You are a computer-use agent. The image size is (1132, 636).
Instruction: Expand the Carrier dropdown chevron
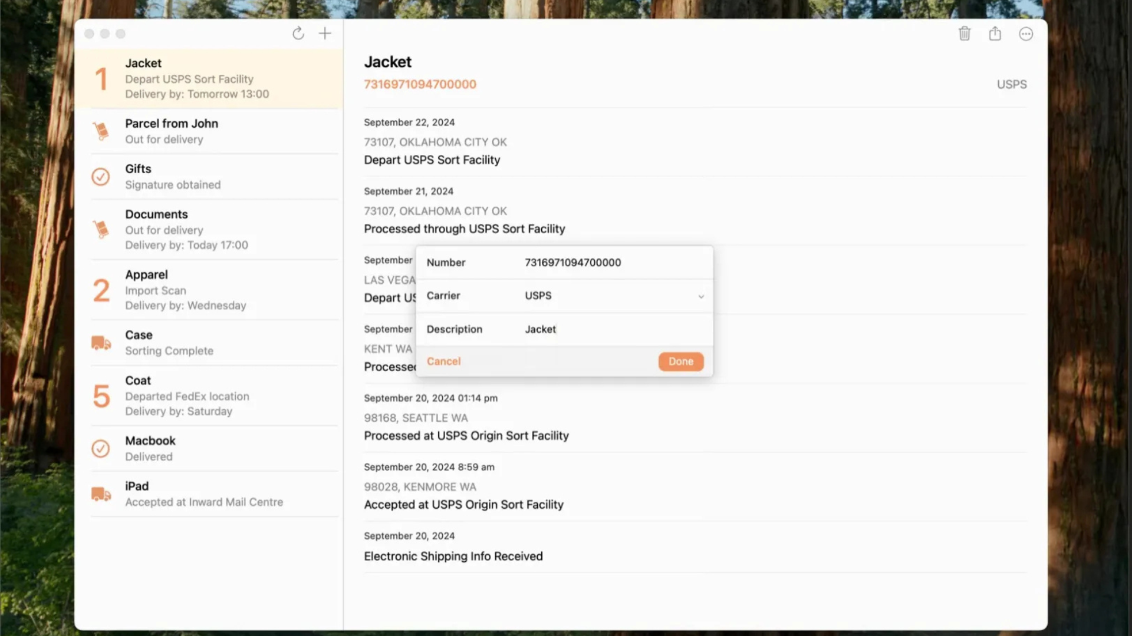click(701, 296)
